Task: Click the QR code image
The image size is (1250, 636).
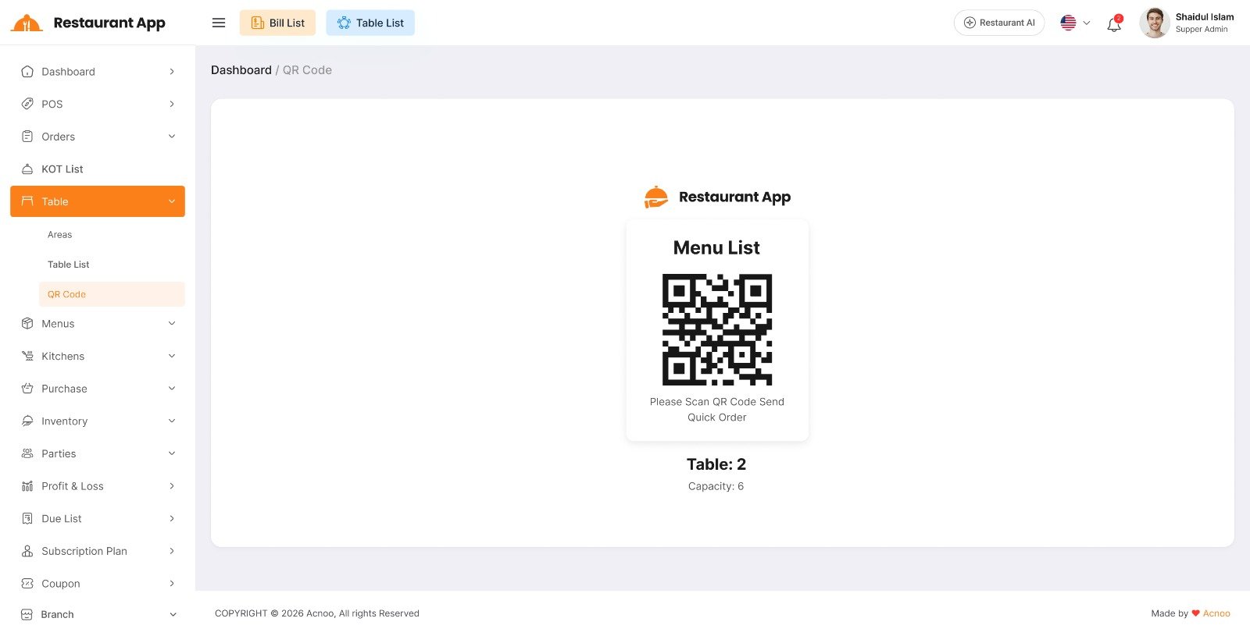Action: point(717,329)
